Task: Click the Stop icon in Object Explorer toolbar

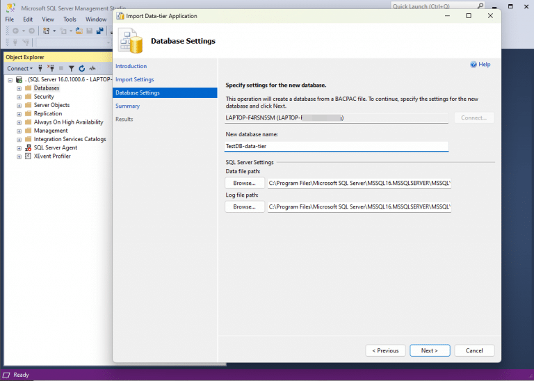Action: [x=61, y=68]
